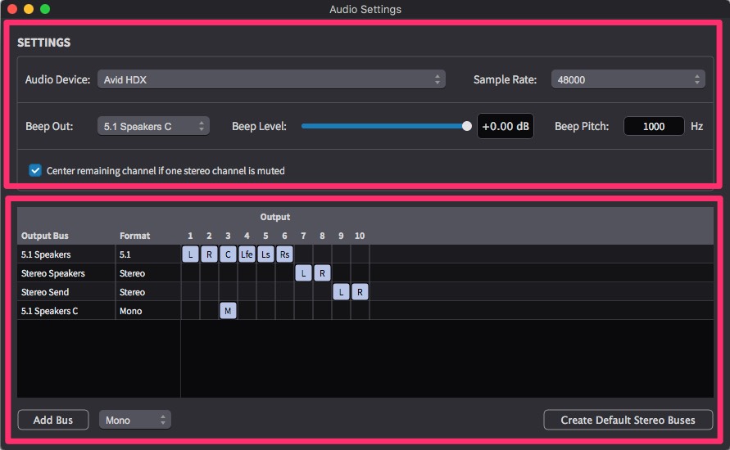
Task: Select the Rs channel of 5.1 Speakers bus
Action: click(284, 254)
